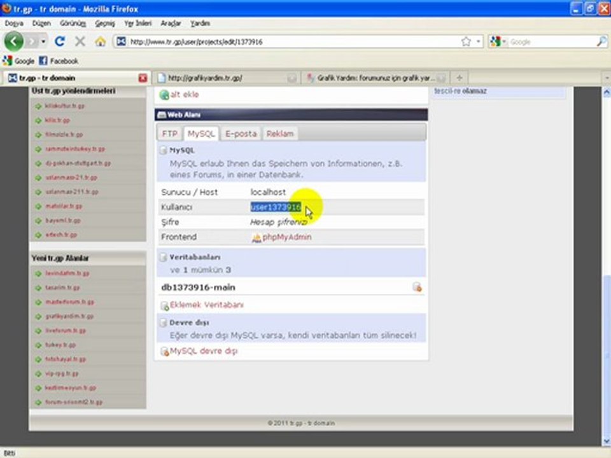This screenshot has width=611, height=458.
Task: Open the tab list dropdown arrow
Action: (607, 78)
